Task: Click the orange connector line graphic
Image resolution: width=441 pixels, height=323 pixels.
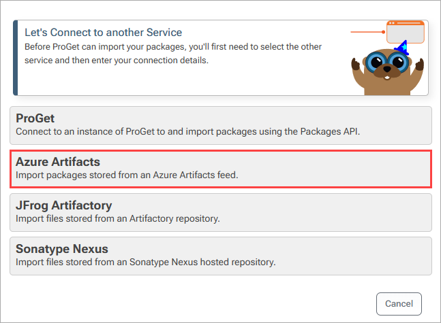Action: tap(367, 32)
